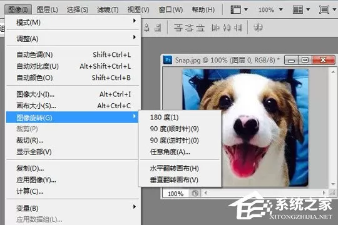Expand the 模式(M) submenu

click(73, 22)
